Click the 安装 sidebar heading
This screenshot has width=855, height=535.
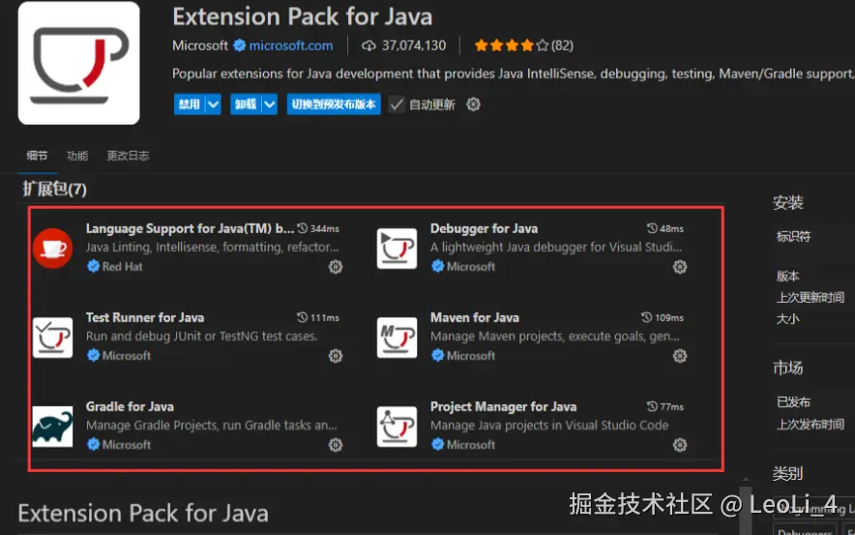click(788, 203)
